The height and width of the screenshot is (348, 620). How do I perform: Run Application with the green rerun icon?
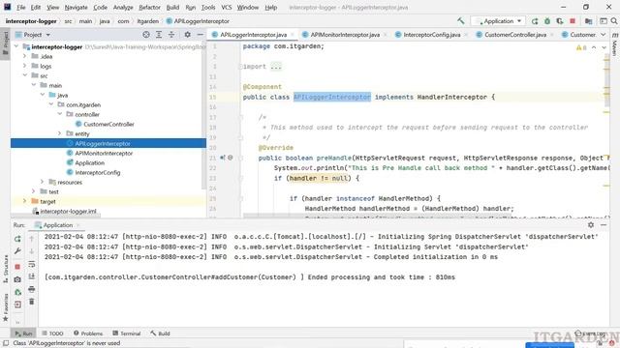[x=535, y=21]
